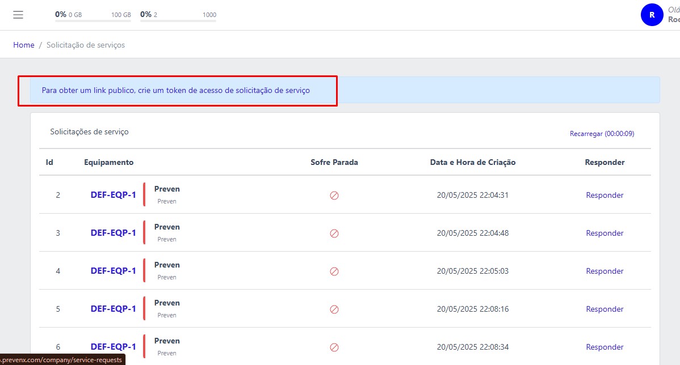Click the Equipamento column header
Screen dimensions: 680x365
click(x=108, y=162)
